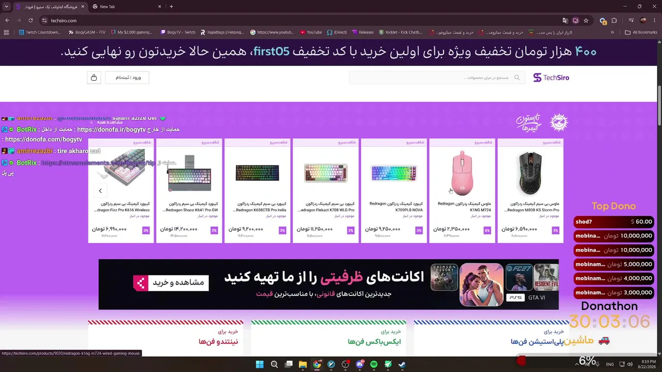Click the page vertical scrollbar thumb
Image resolution: width=662 pixels, height=372 pixels.
tap(659, 105)
